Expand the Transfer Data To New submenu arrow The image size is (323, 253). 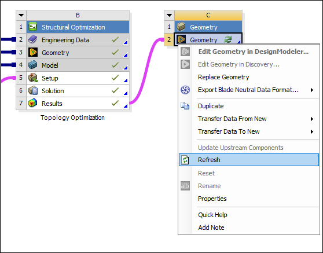pyautogui.click(x=312, y=131)
